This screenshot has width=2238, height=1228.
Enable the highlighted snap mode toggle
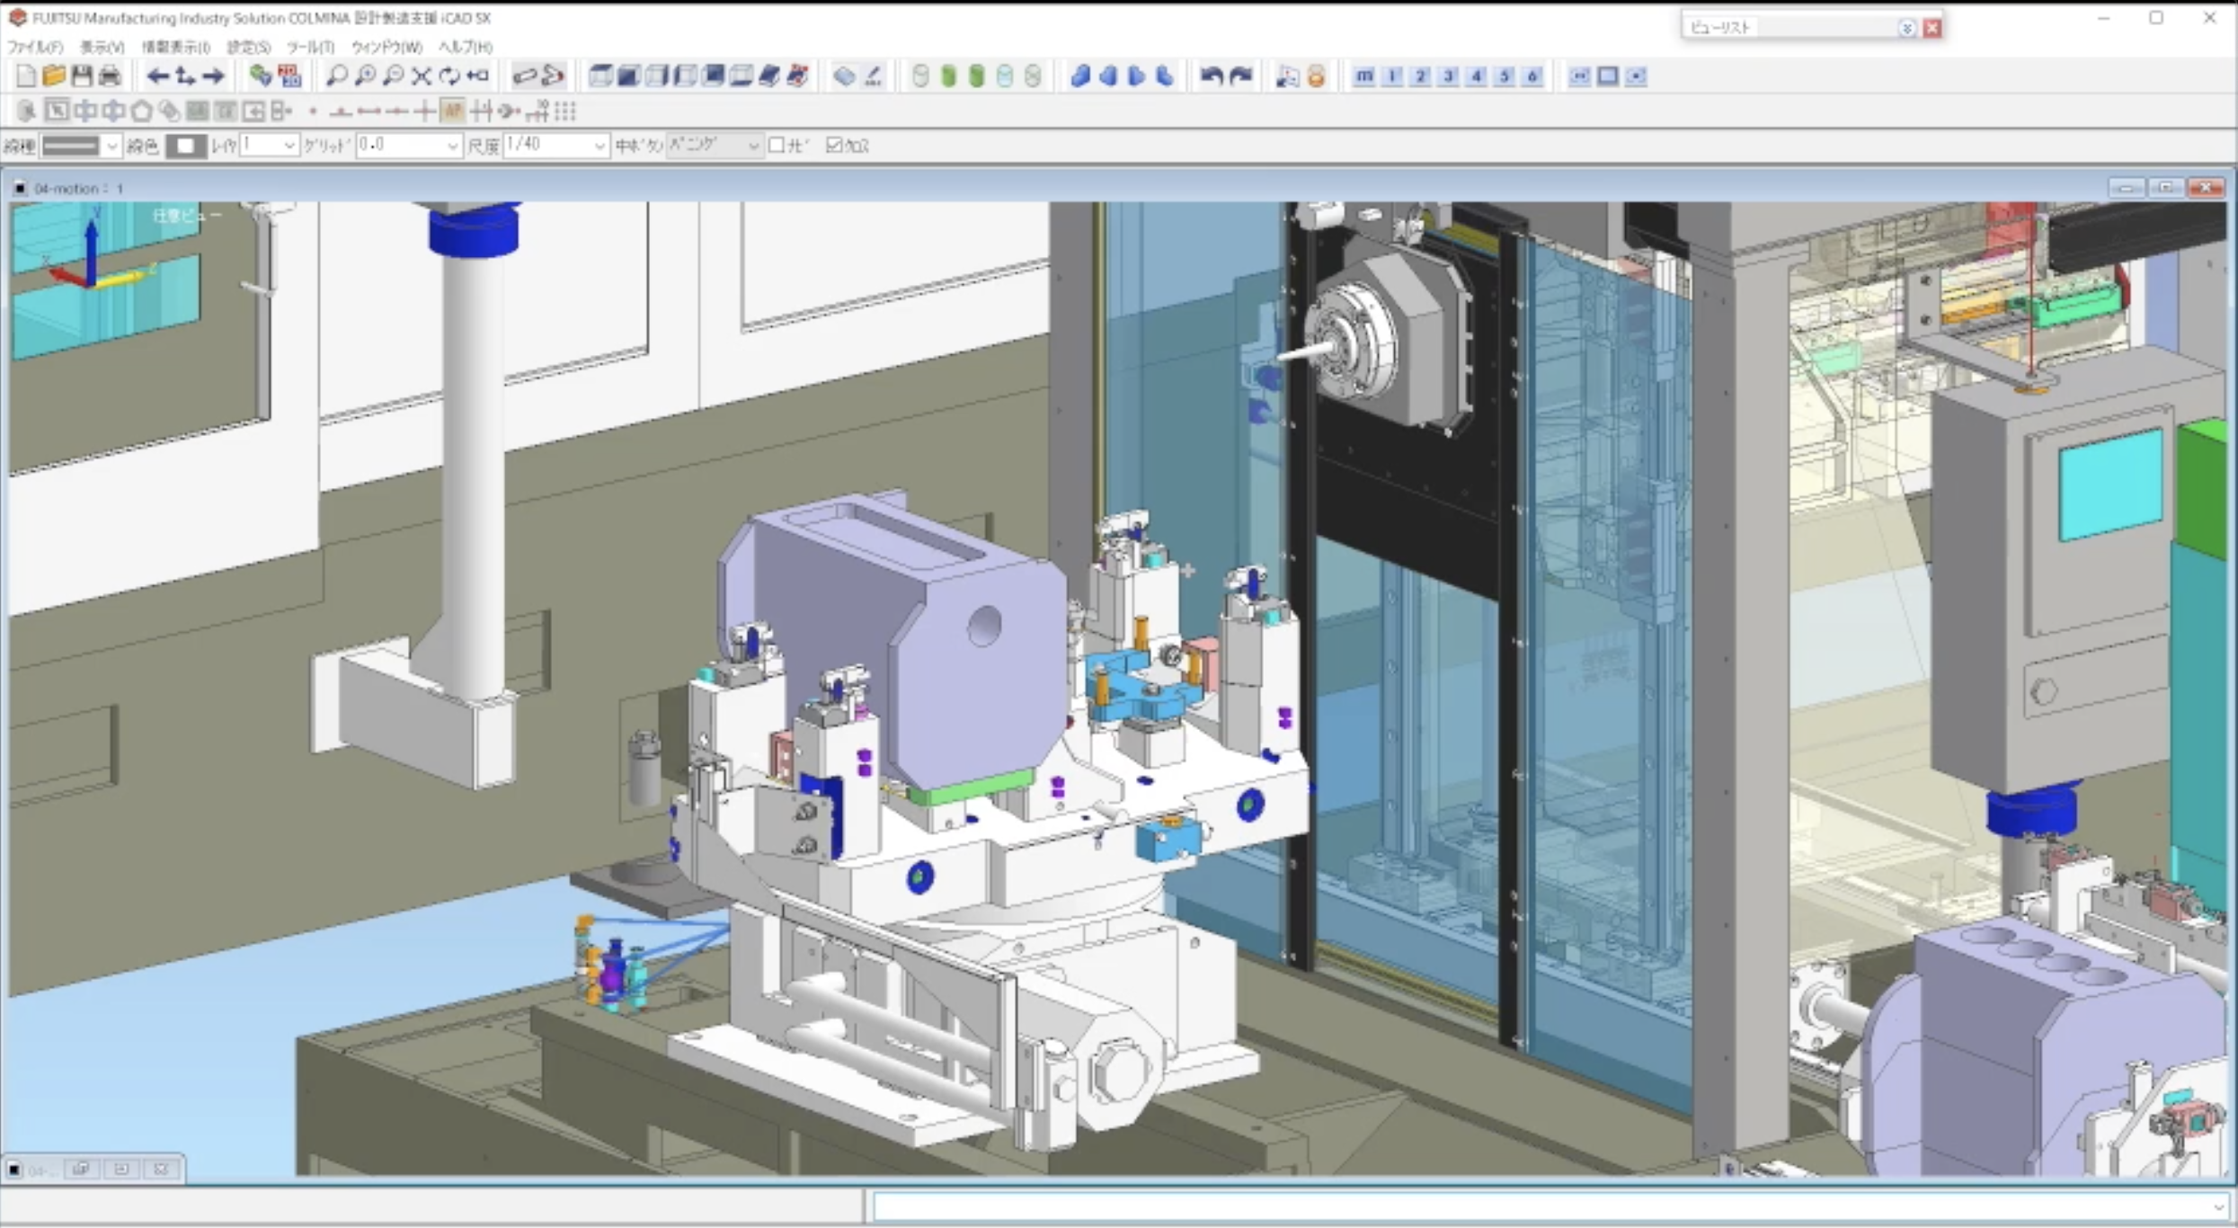tap(452, 111)
